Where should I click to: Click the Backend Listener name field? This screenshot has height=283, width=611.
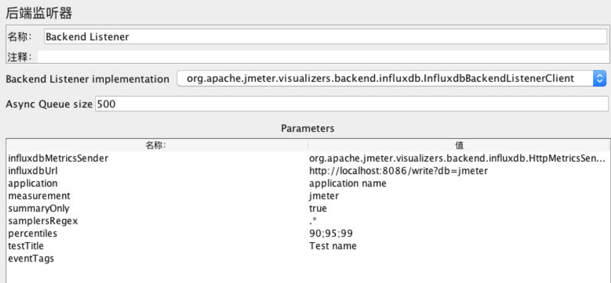point(325,37)
